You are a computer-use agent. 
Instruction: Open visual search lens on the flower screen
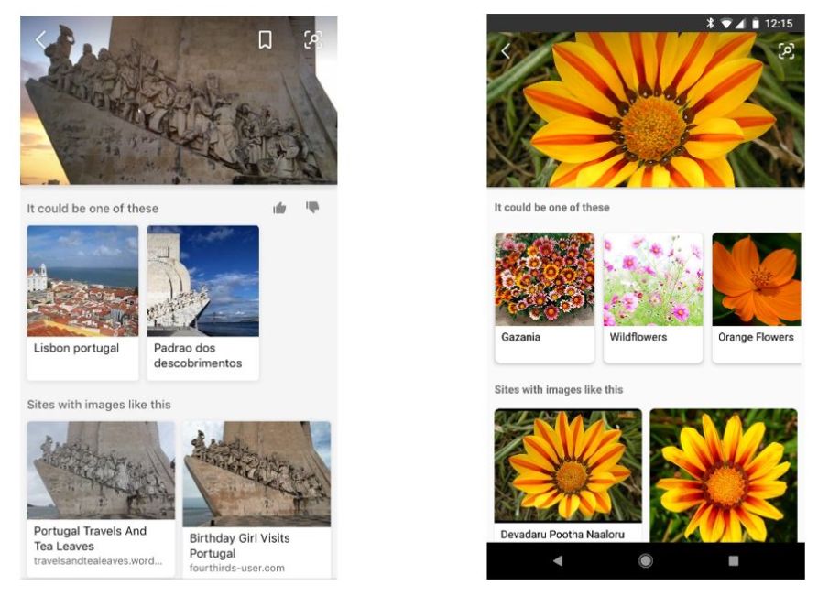coord(786,52)
